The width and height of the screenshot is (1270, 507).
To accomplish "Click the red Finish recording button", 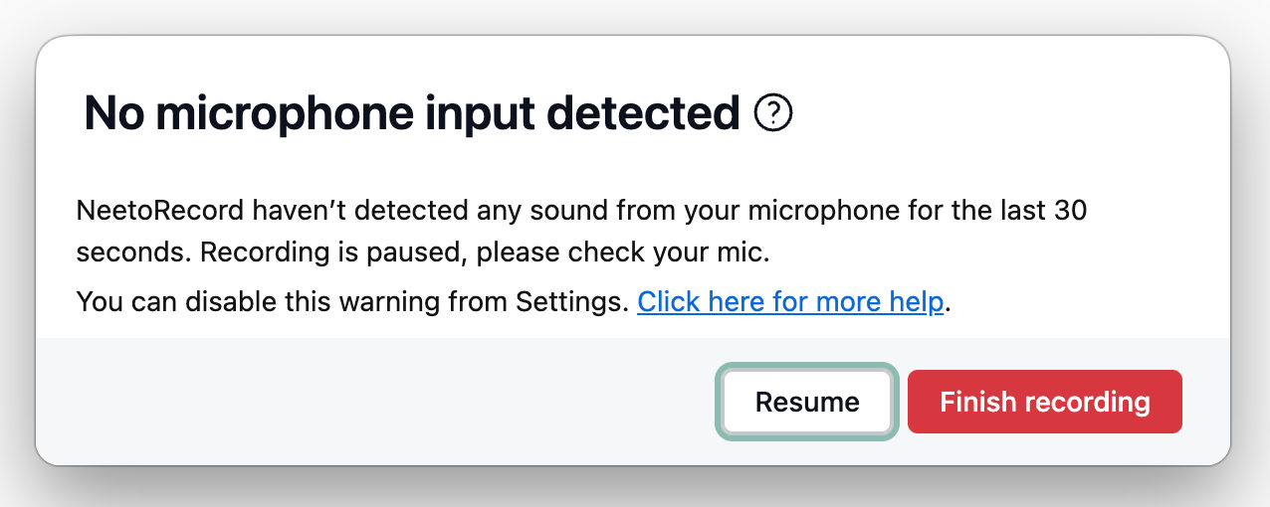I will point(1044,402).
